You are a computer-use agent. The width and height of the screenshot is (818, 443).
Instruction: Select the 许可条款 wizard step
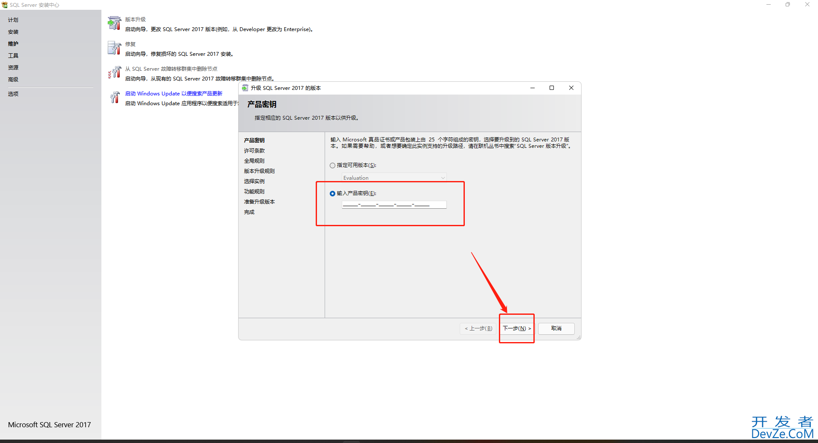pos(254,151)
